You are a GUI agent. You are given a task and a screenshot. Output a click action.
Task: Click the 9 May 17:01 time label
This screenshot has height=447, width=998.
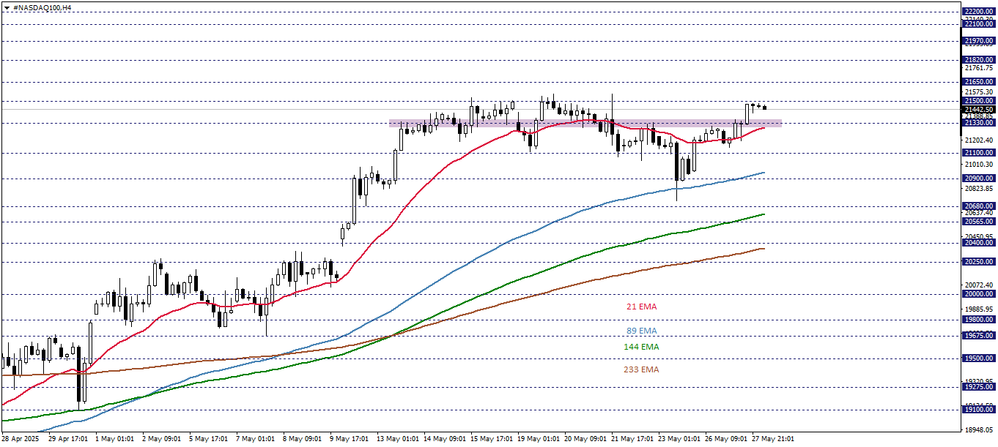pyautogui.click(x=350, y=440)
